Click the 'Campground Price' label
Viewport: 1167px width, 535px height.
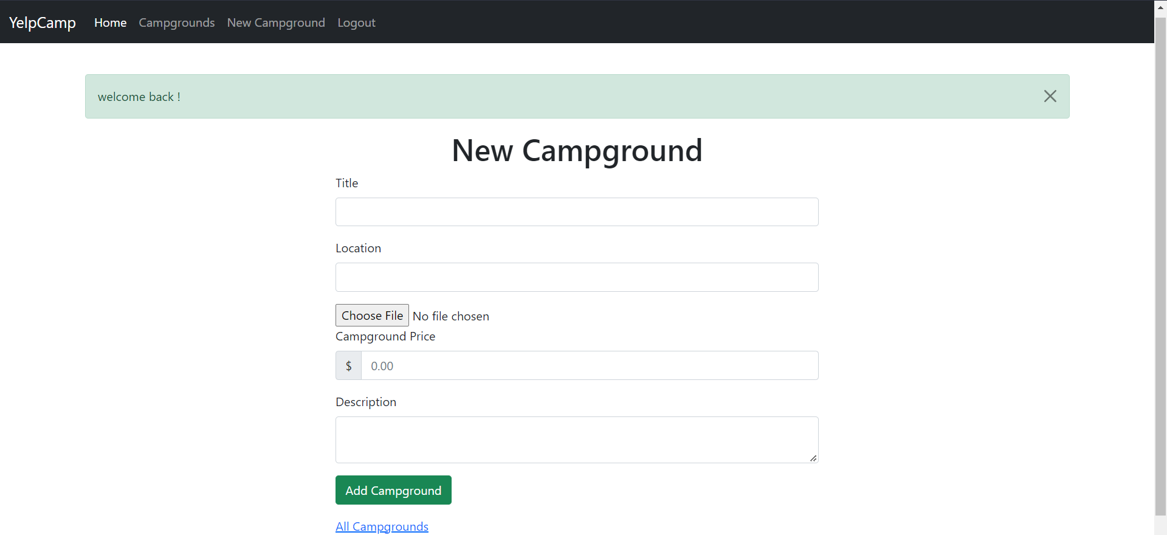tap(385, 336)
